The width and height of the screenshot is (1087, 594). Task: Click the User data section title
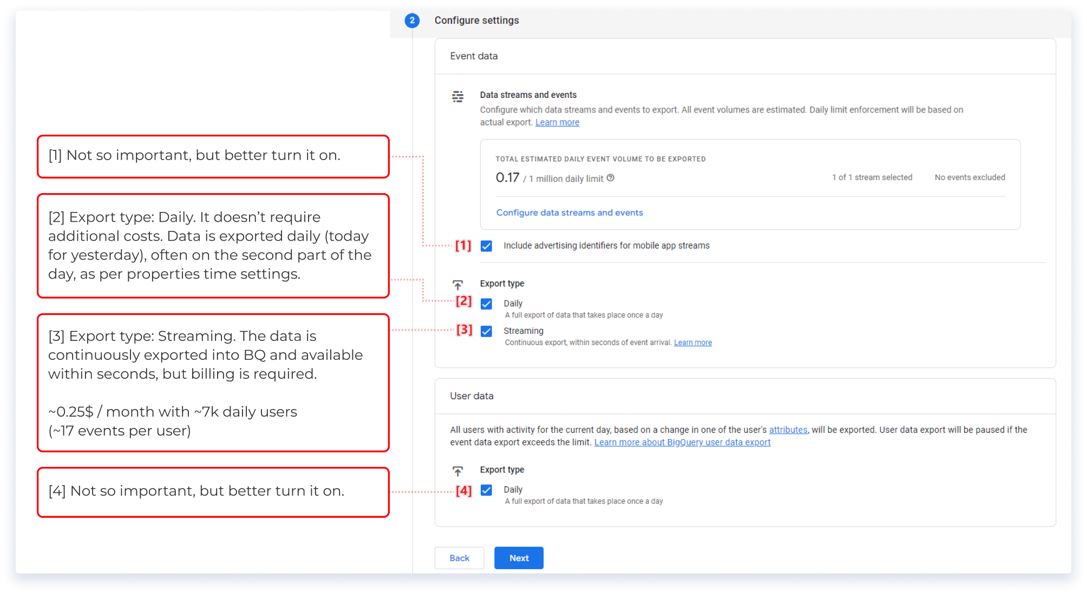[x=472, y=396]
